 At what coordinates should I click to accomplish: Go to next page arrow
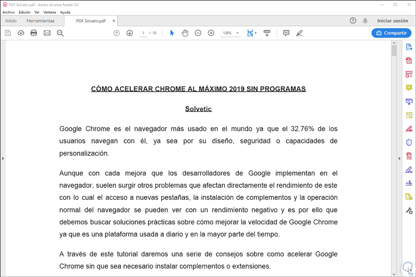(x=129, y=33)
